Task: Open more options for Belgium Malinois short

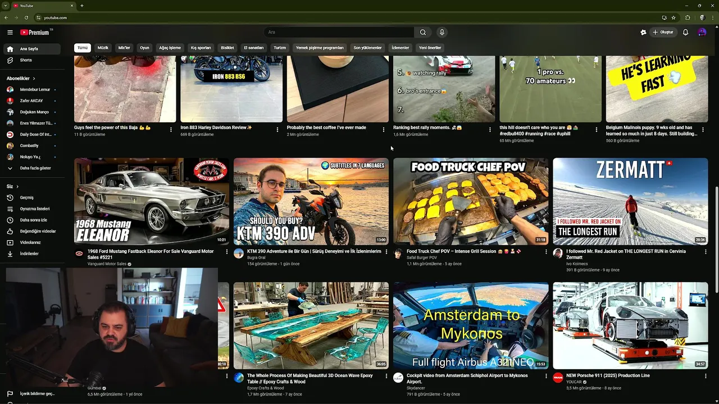Action: pos(702,130)
